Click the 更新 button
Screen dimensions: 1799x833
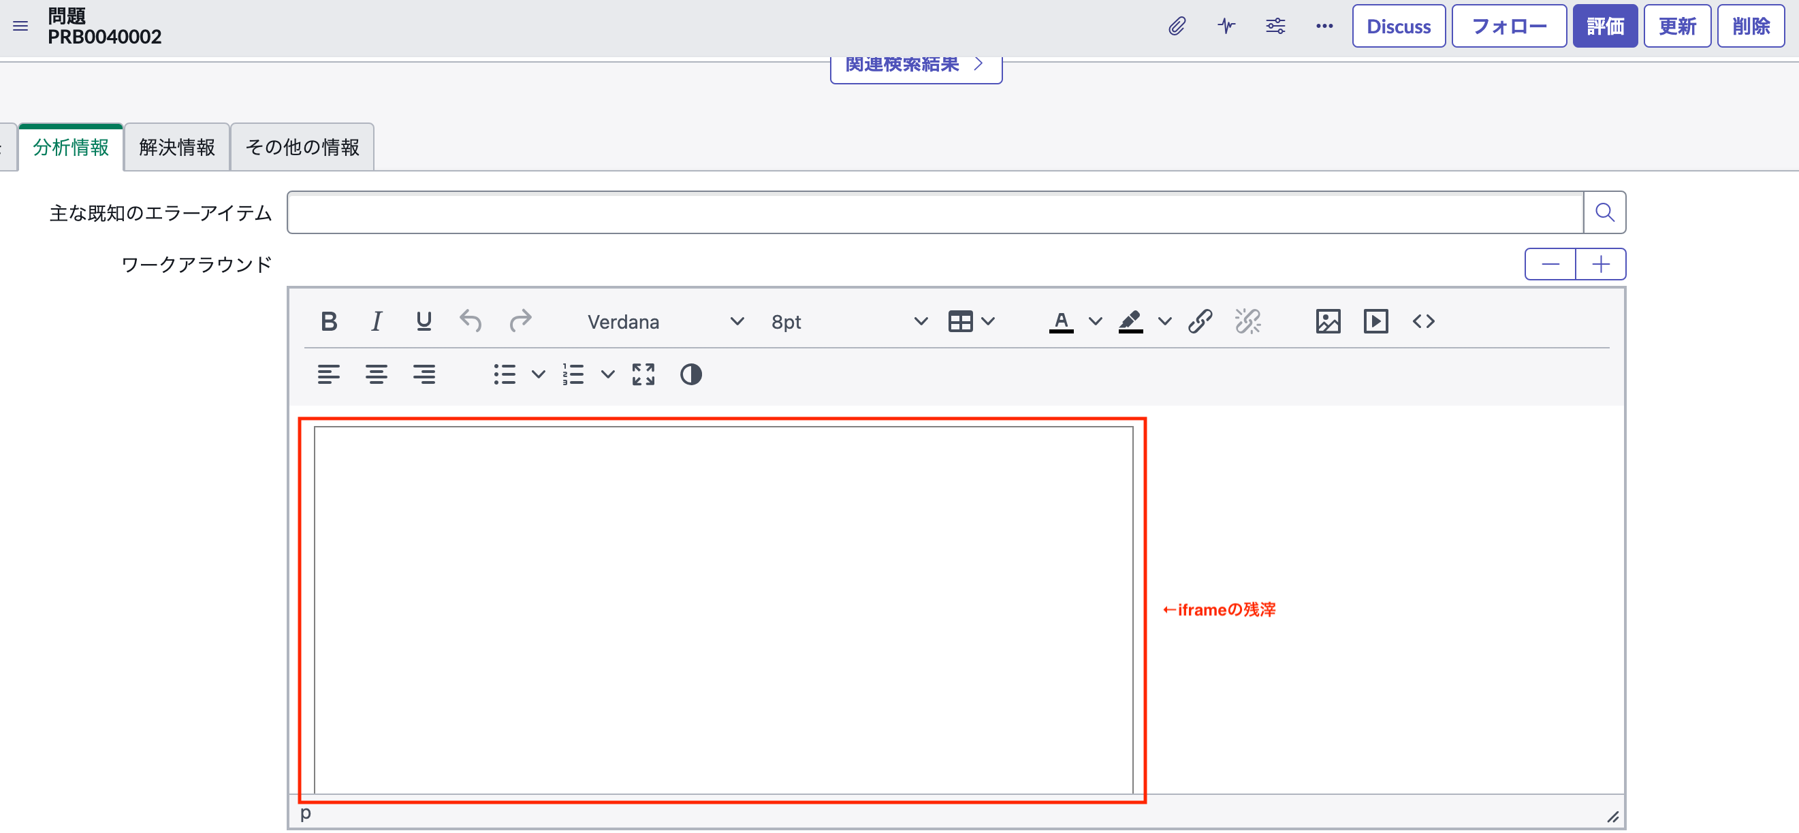click(x=1677, y=27)
